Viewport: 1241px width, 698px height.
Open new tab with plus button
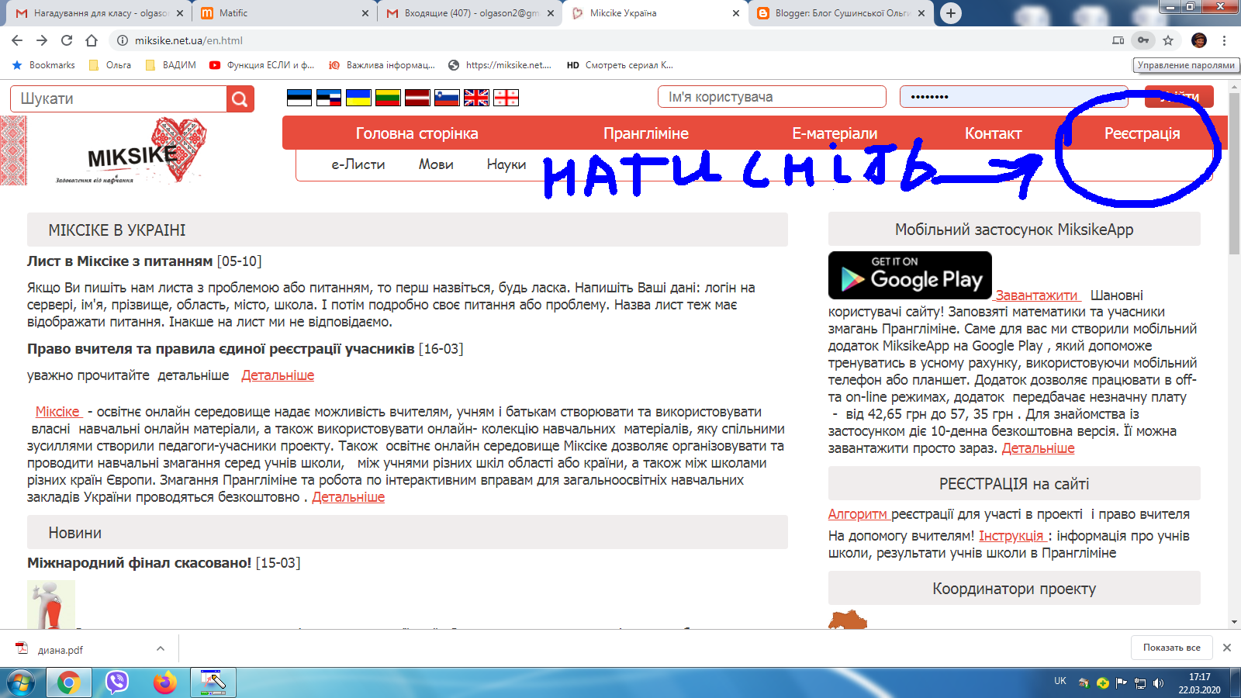pos(950,13)
